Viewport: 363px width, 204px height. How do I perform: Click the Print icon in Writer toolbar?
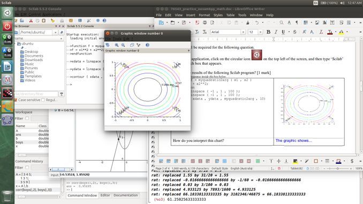[205, 22]
